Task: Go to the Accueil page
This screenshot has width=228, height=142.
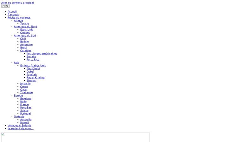Action: 12,12
